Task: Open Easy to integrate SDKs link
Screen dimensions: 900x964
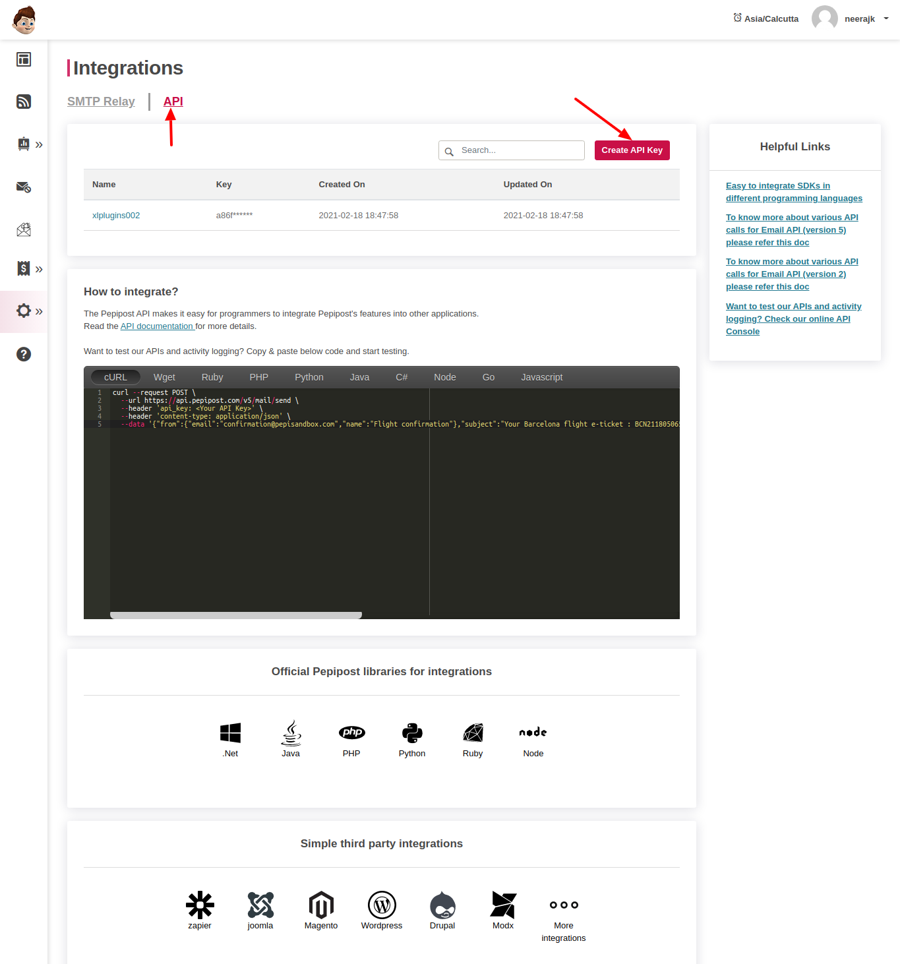Action: [794, 192]
